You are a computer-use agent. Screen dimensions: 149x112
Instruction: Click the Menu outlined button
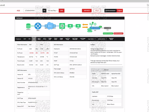click(97, 11)
